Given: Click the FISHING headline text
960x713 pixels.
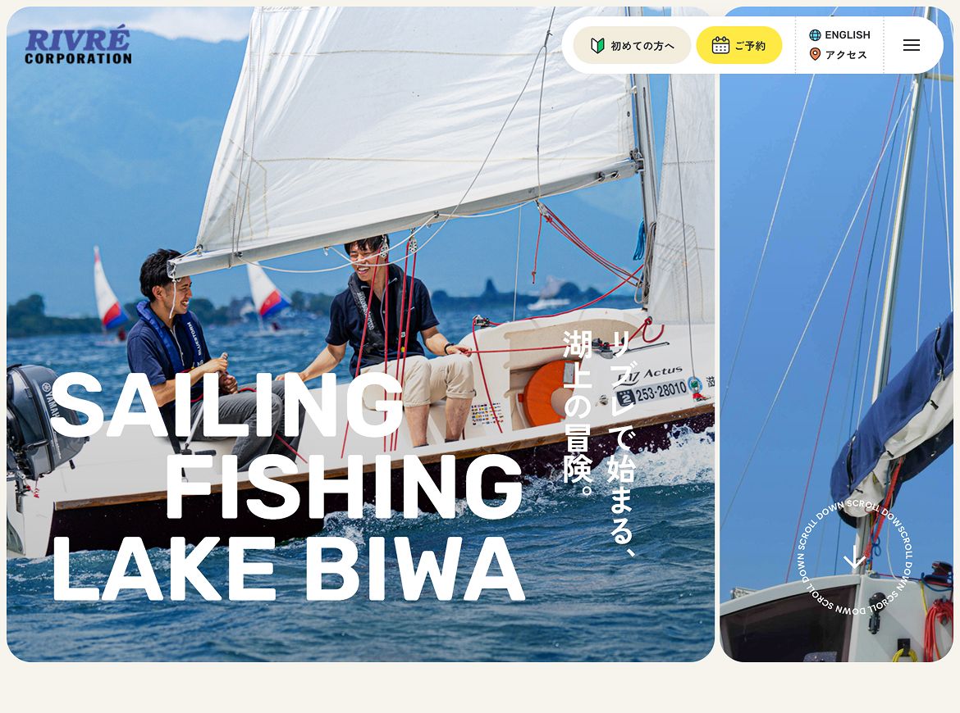Looking at the screenshot, I should 344,487.
